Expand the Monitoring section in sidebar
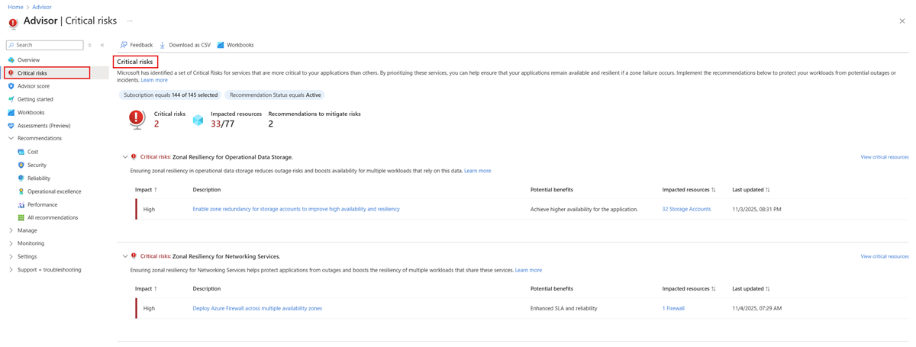916x347 pixels. pyautogui.click(x=11, y=243)
